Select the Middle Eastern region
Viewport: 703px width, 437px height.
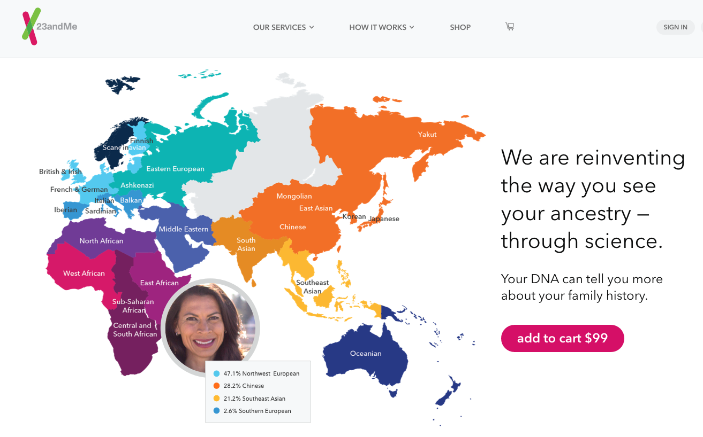(x=184, y=229)
